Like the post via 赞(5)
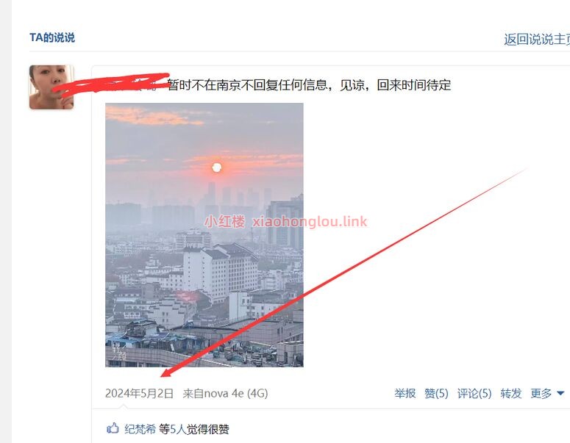This screenshot has height=443, width=570. 436,393
